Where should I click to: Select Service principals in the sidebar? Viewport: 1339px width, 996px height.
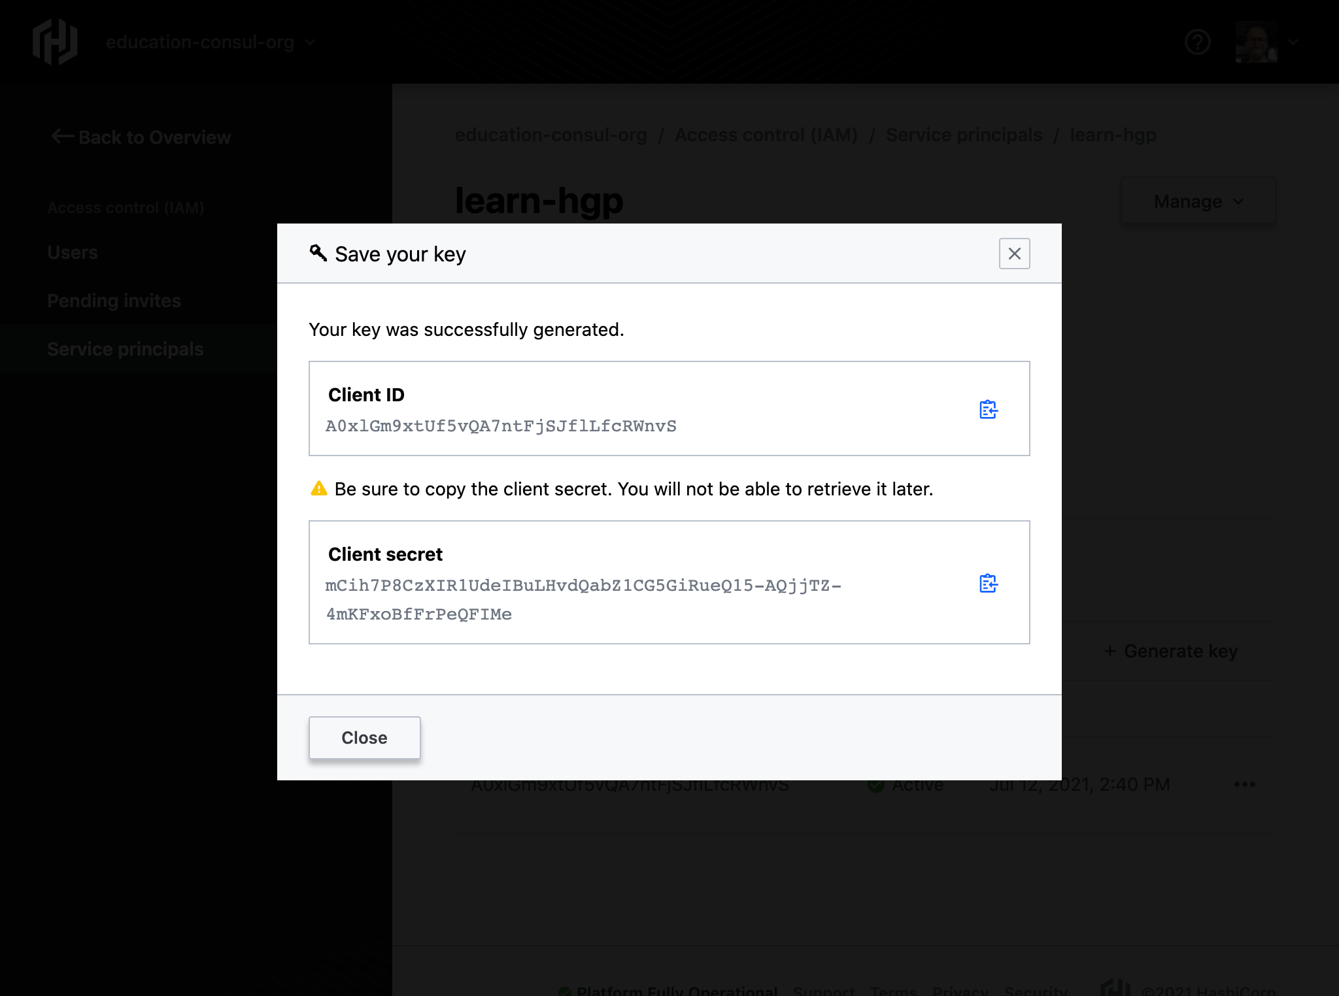click(126, 349)
